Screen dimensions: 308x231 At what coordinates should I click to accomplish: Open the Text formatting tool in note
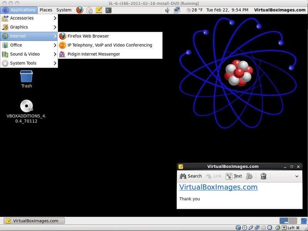[x=234, y=176]
